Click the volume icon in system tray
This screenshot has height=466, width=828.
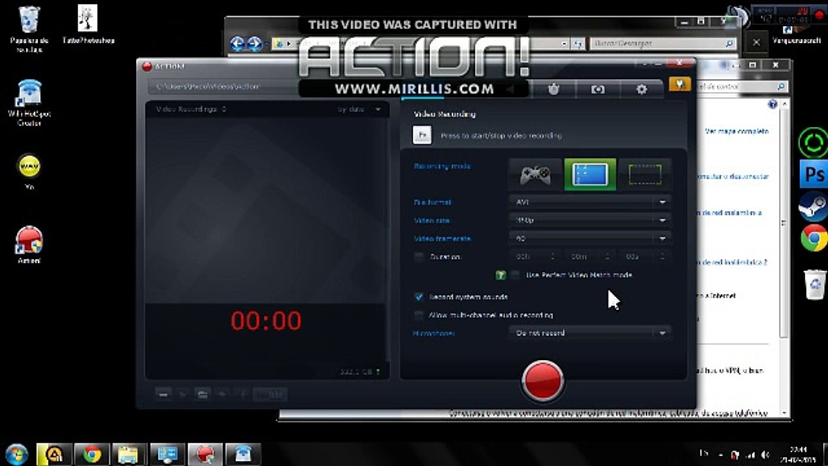click(765, 454)
